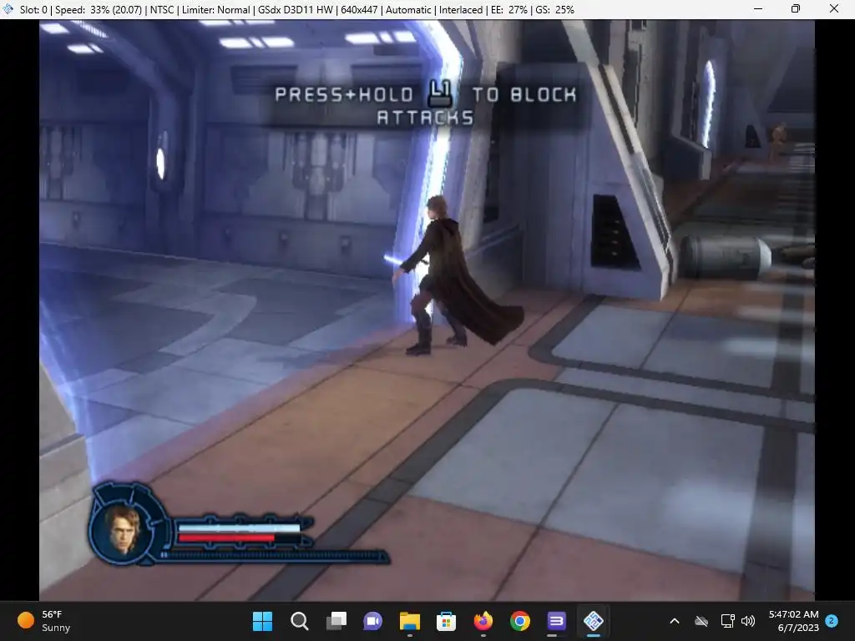Click the red health bar in the HUD

(225, 538)
